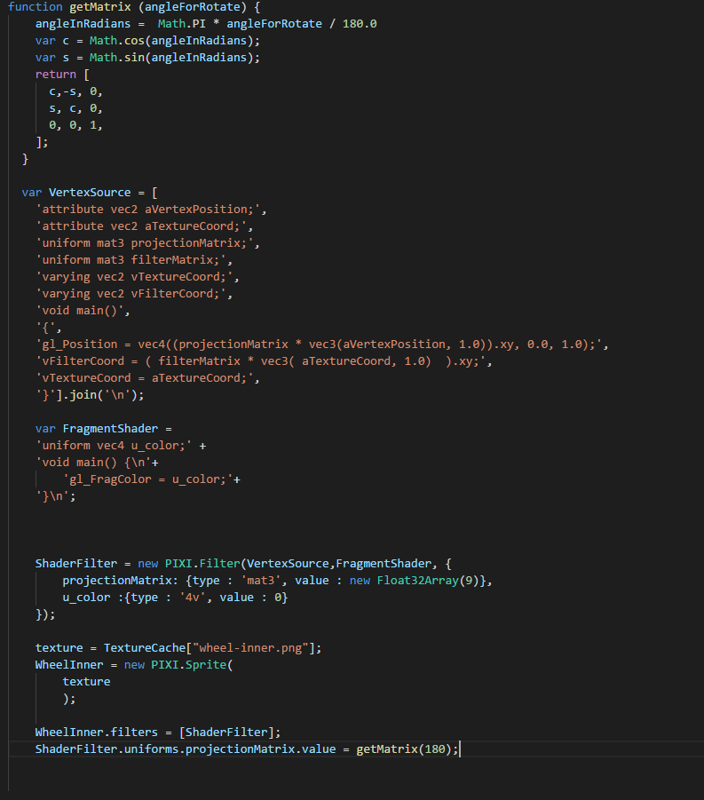Click 'ShaderFilter' in the 'new PIXI.Filter' line

click(x=76, y=564)
